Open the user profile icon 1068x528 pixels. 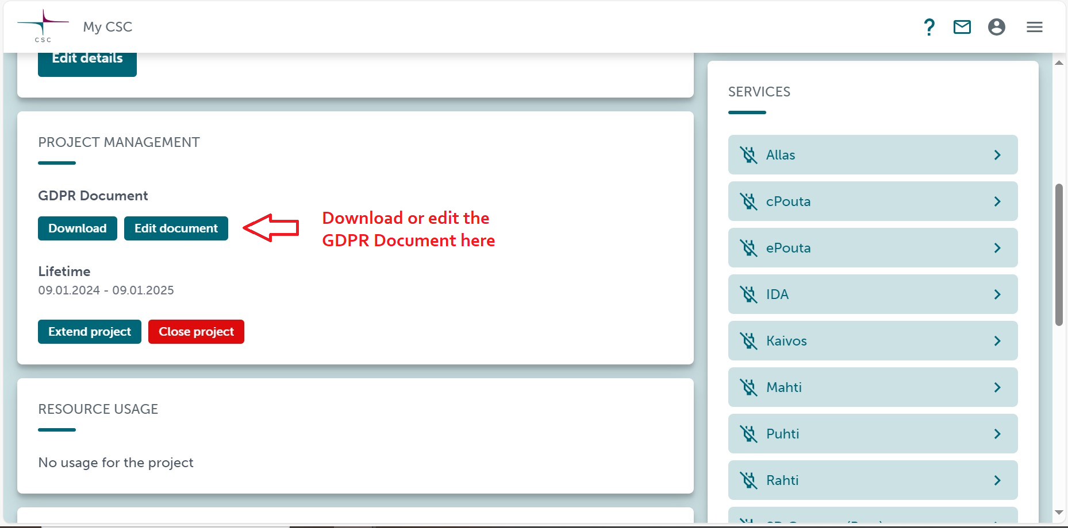pos(996,27)
